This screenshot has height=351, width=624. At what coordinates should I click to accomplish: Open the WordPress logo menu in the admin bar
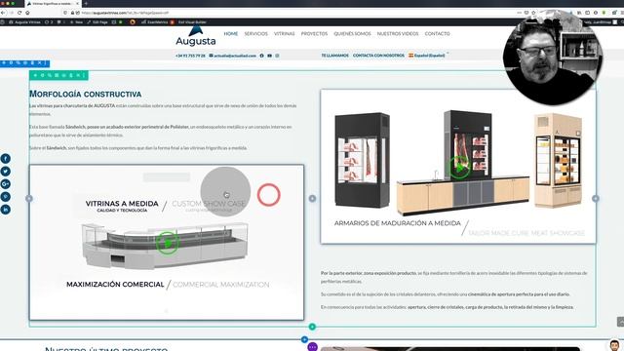pyautogui.click(x=3, y=22)
